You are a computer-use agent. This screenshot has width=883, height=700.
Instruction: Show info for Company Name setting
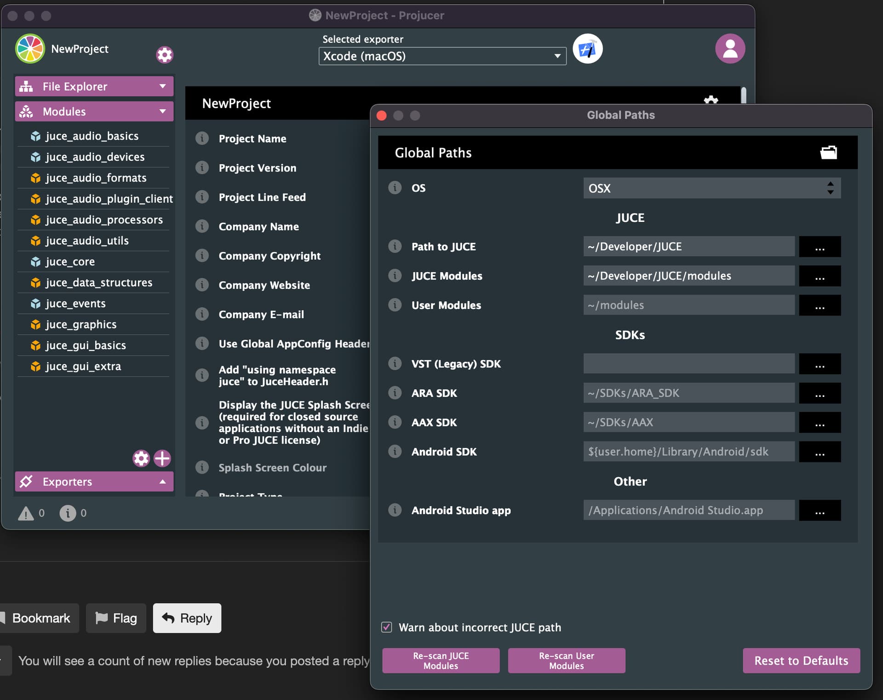(x=202, y=226)
